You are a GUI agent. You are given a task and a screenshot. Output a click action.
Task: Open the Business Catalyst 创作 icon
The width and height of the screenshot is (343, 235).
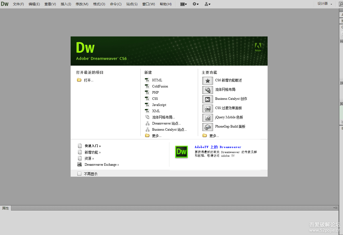pos(208,99)
